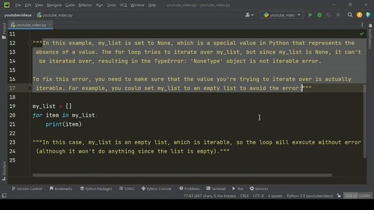Open the Version Control tool window
This screenshot has width=374, height=210.
tap(27, 188)
